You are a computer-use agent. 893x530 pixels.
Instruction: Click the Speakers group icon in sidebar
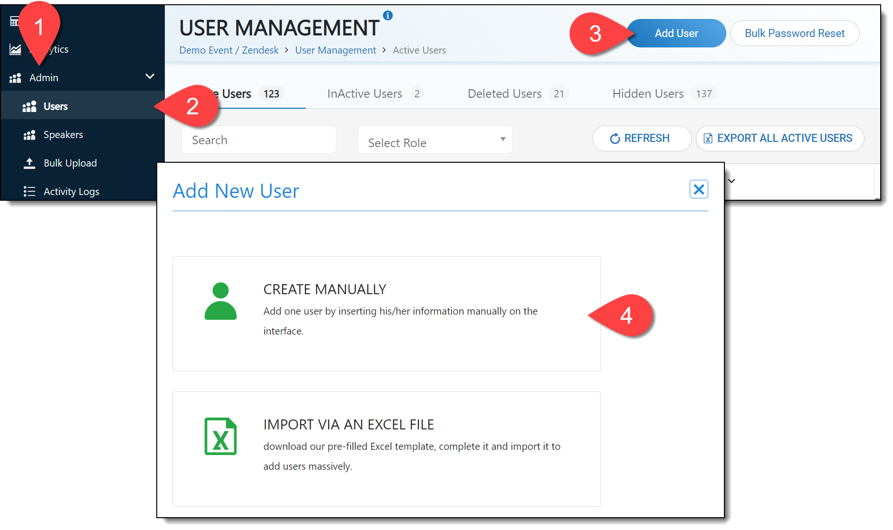coord(29,135)
